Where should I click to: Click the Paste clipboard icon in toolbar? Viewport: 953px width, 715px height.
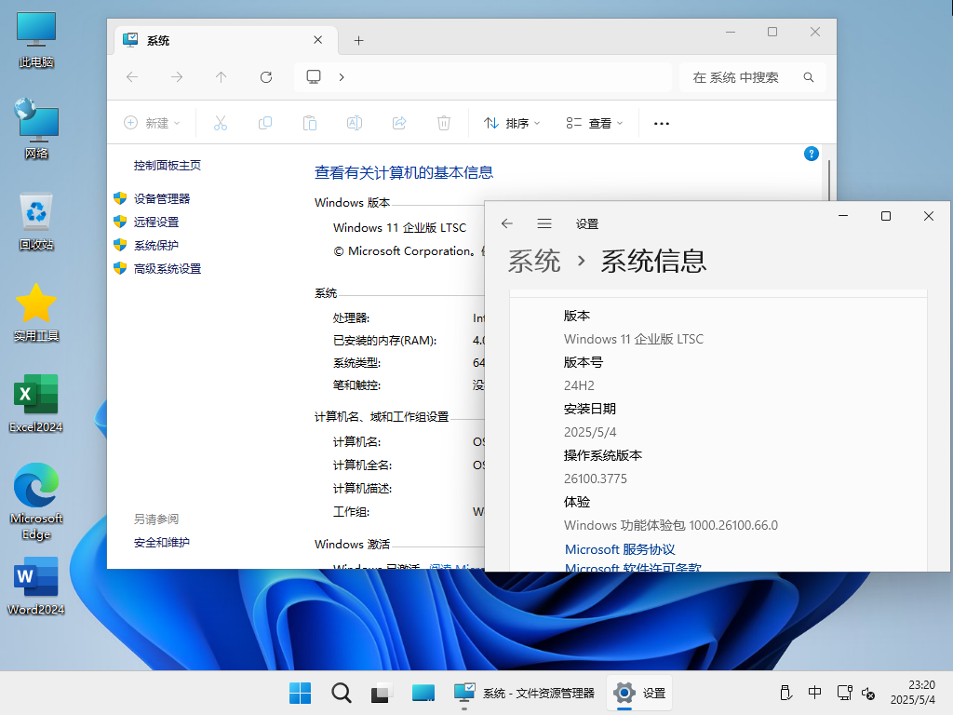pos(310,124)
